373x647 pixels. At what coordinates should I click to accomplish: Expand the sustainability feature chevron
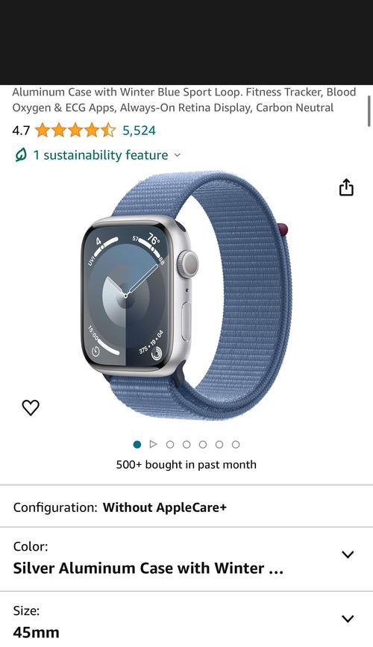coord(178,155)
